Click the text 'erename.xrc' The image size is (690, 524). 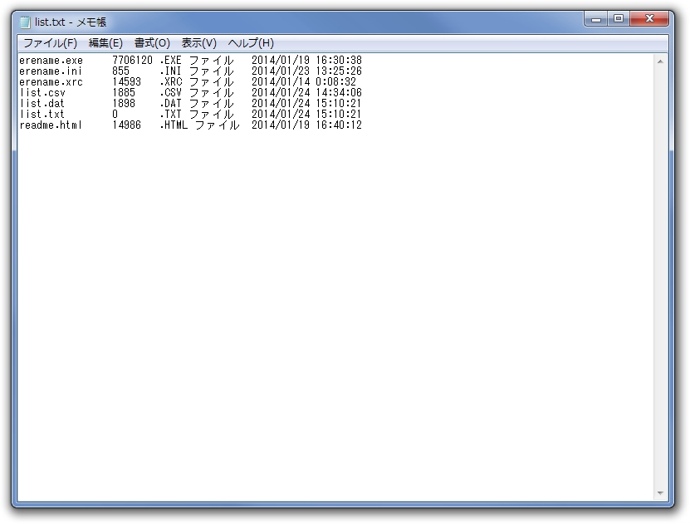pyautogui.click(x=51, y=82)
